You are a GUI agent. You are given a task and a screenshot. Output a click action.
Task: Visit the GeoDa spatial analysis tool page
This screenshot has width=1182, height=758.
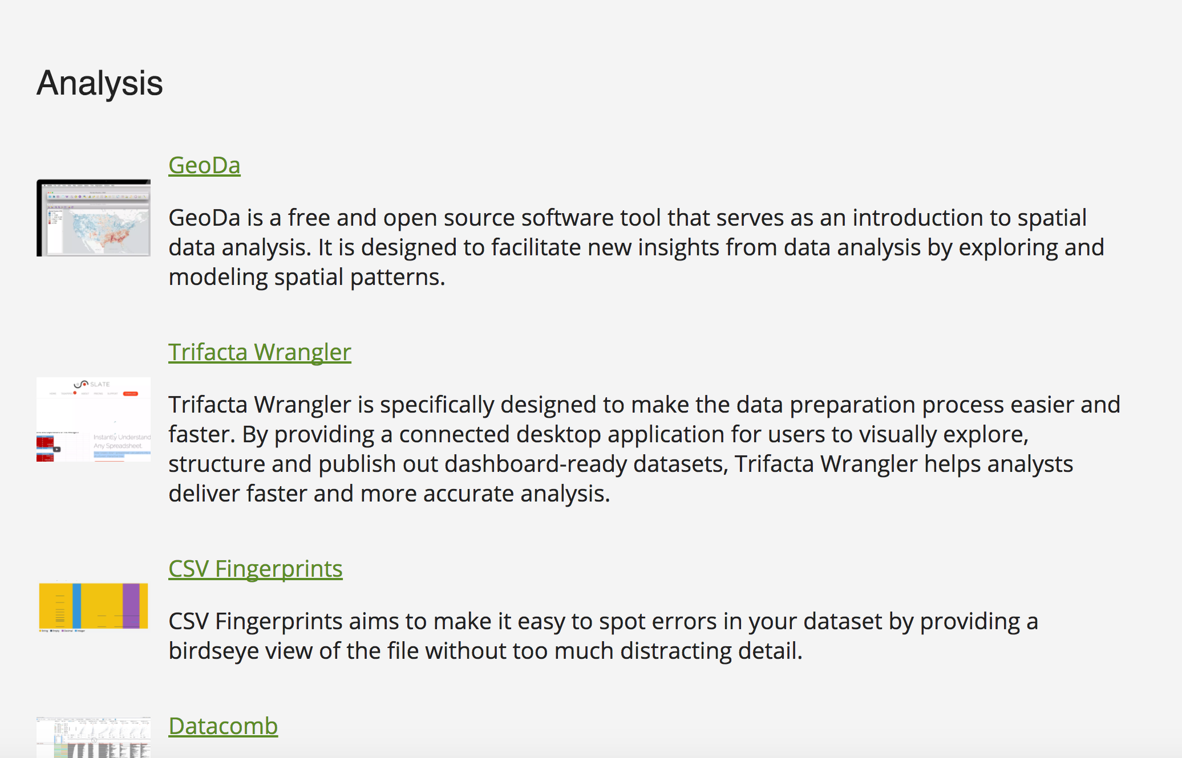coord(204,165)
